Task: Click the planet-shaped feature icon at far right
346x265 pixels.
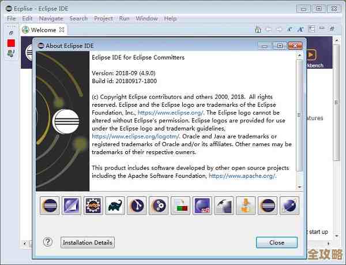Action: pyautogui.click(x=289, y=205)
